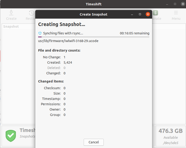186x148 pixels.
Task: Click the Create toolbar icon in Timeshift
Action: click(11, 13)
